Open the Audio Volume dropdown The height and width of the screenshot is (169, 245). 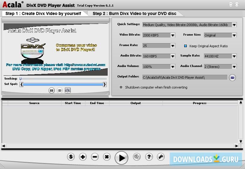(173, 67)
